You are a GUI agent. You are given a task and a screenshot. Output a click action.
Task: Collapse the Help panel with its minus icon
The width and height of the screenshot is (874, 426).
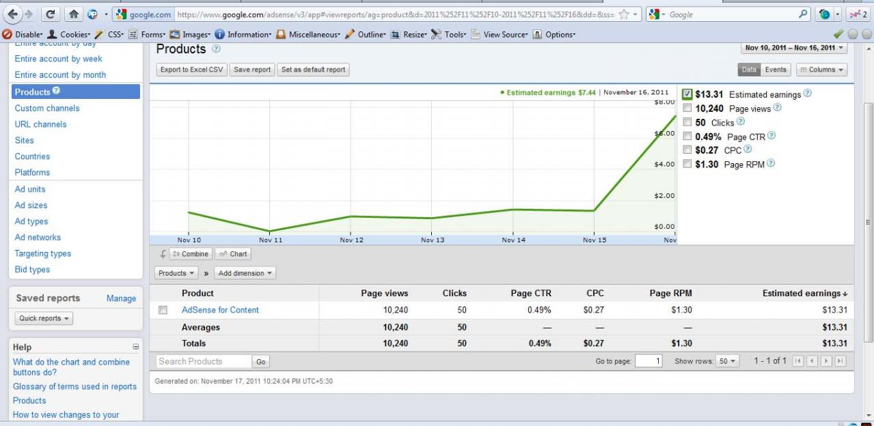135,347
